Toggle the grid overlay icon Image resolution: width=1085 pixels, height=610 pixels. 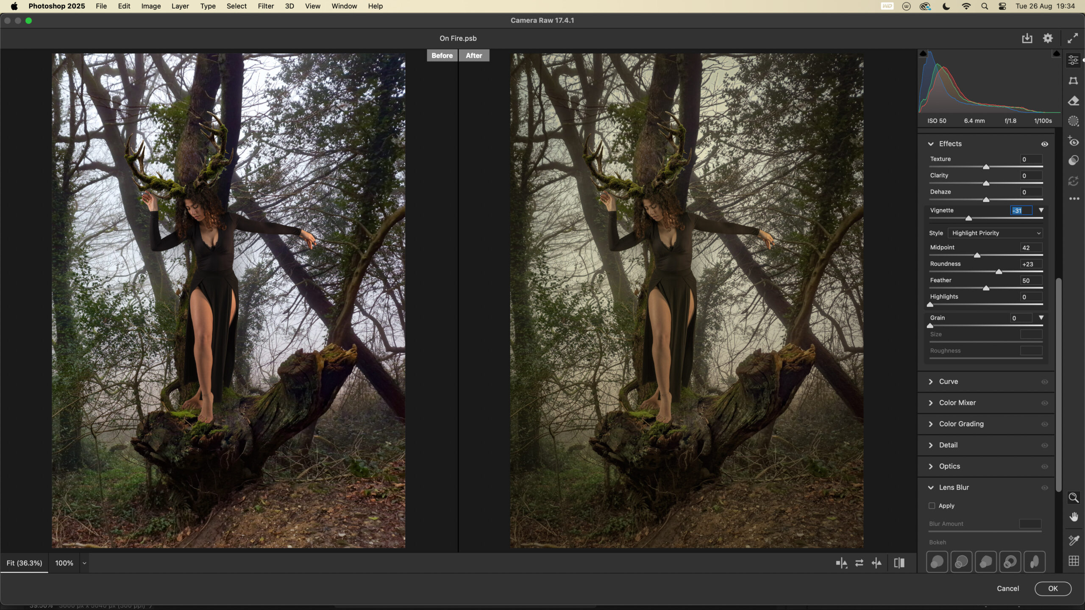(x=1074, y=561)
